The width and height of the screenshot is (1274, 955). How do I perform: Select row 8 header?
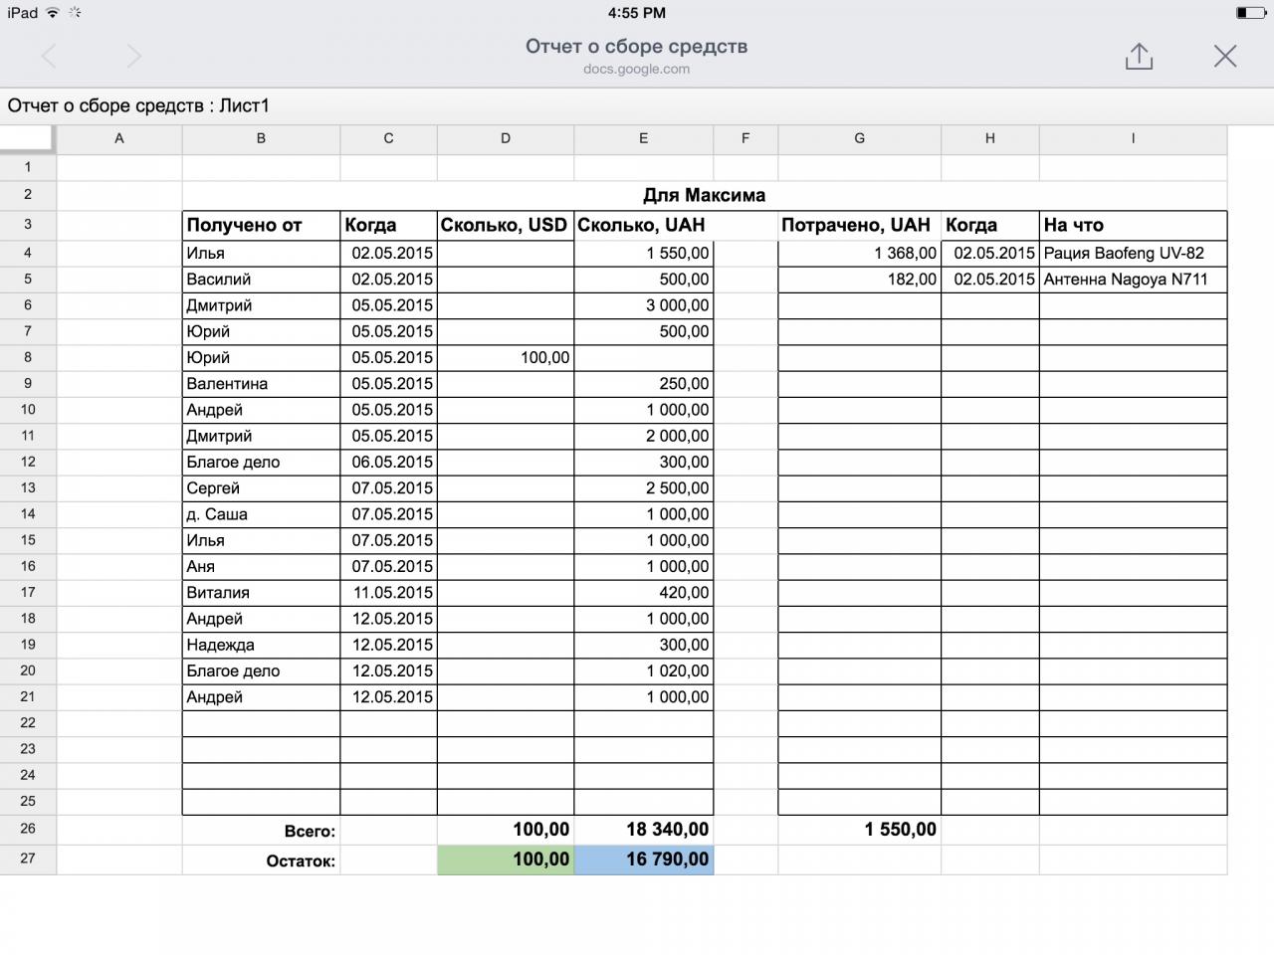coord(28,358)
